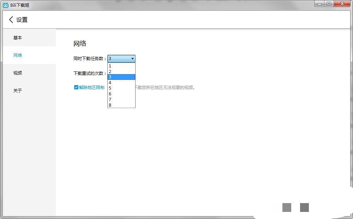Set download tasks to 8

coord(121,105)
